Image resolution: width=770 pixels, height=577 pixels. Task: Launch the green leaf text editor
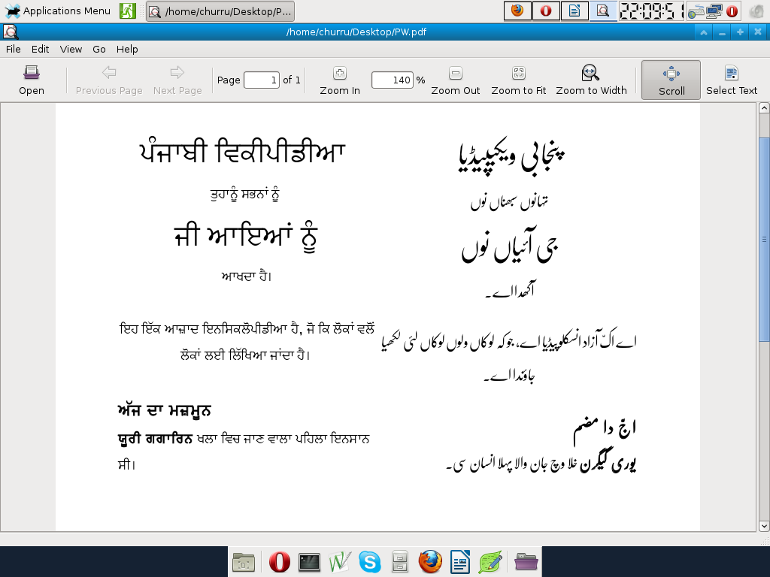tap(490, 562)
